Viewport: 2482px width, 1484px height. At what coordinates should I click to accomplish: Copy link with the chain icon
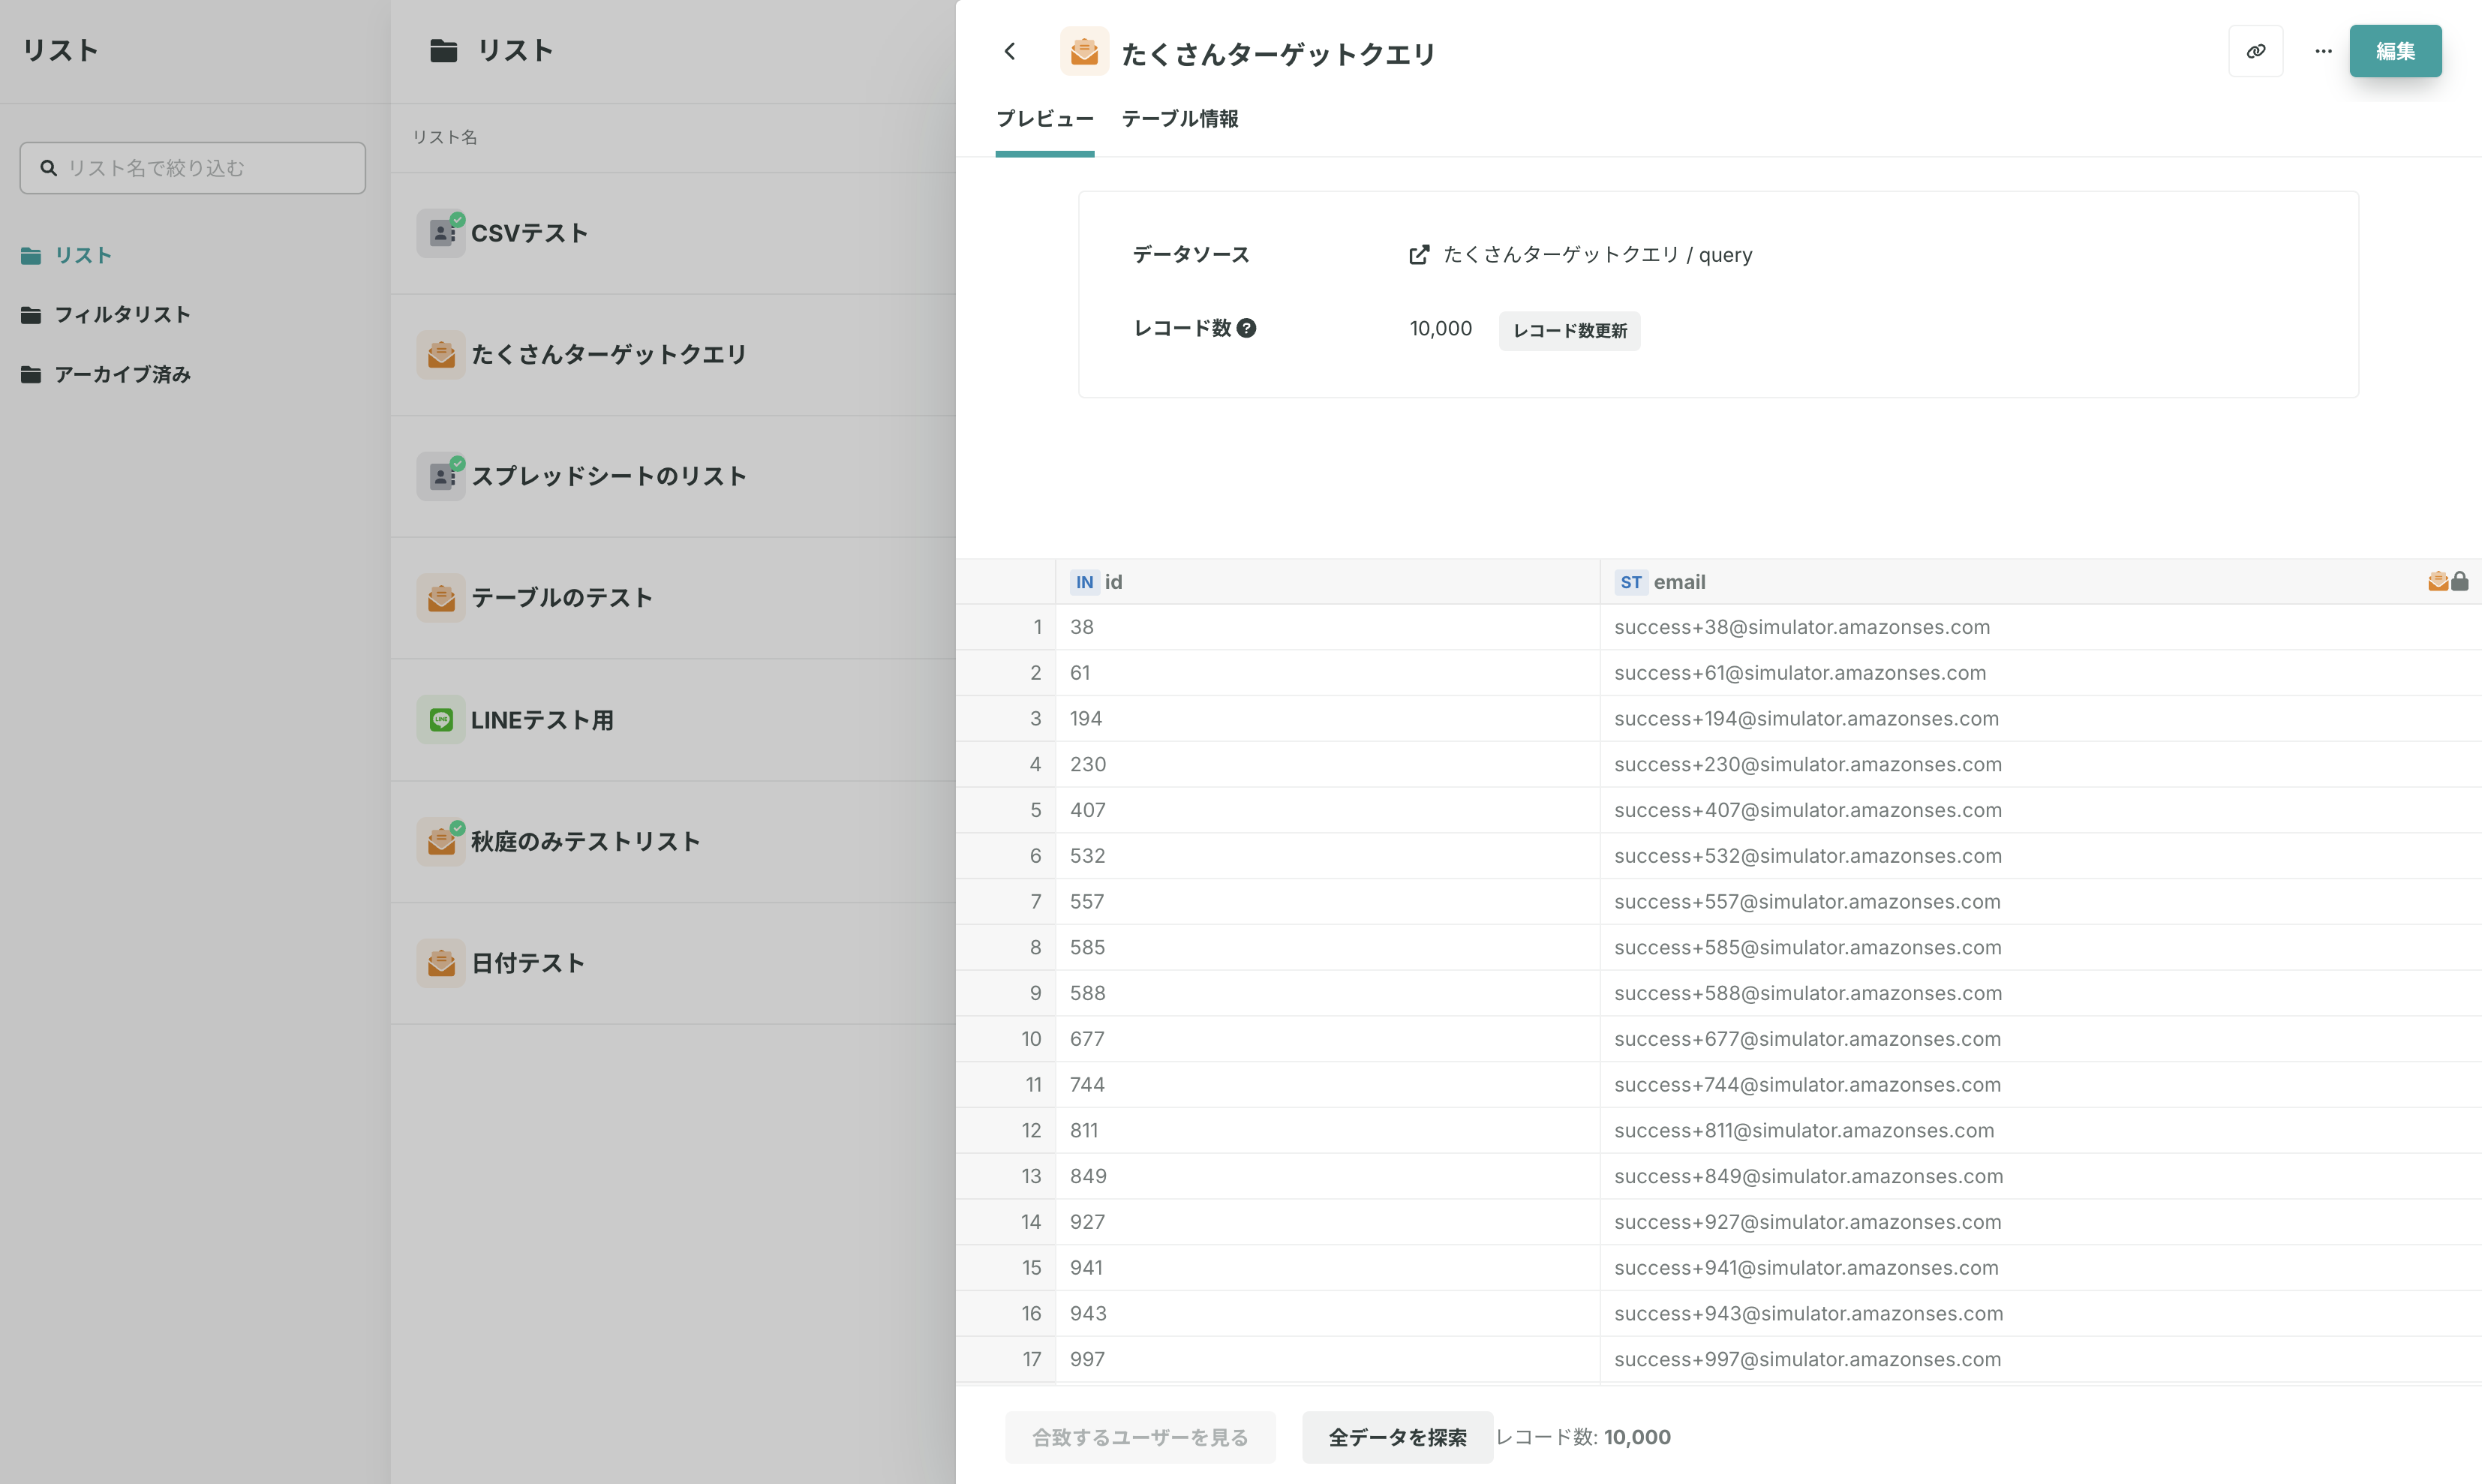[x=2255, y=51]
